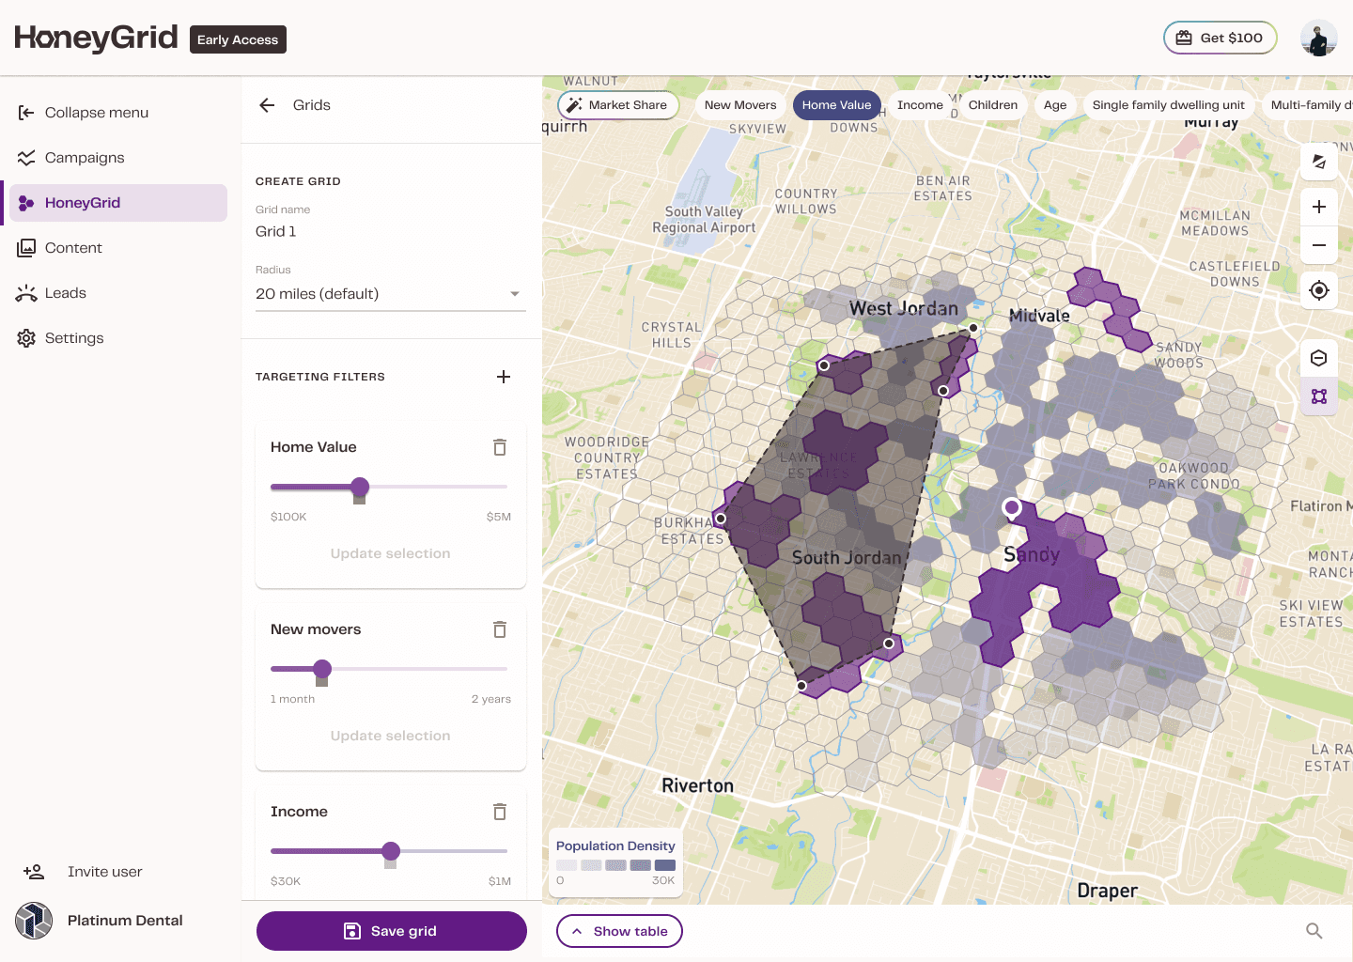The width and height of the screenshot is (1353, 962).
Task: Open Settings in sidebar
Action: click(118, 338)
